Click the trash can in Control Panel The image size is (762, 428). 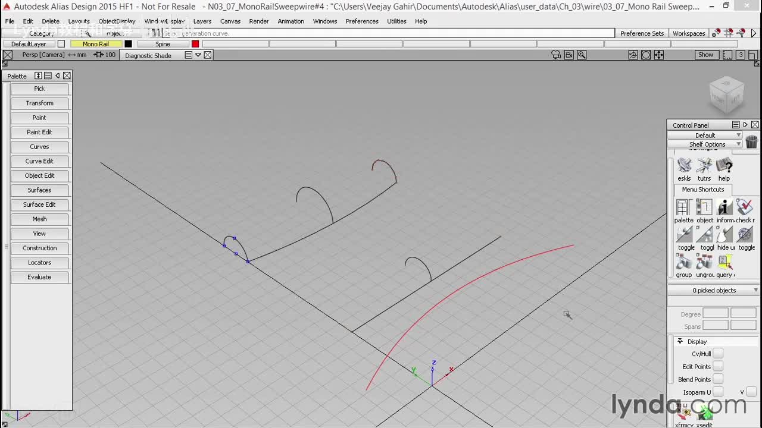[751, 141]
